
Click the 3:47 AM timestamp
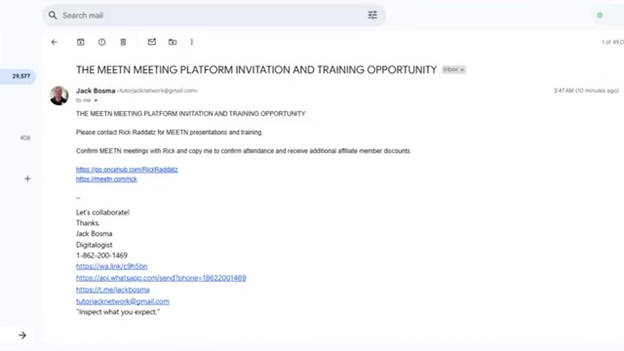tap(586, 91)
